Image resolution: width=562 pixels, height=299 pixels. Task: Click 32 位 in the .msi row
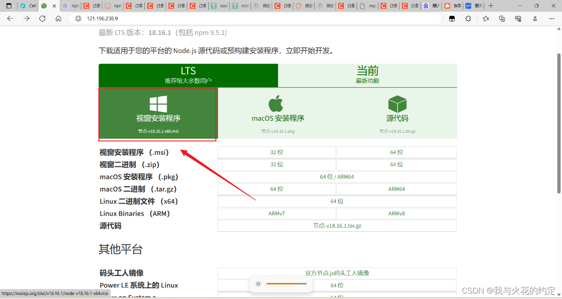click(x=277, y=152)
